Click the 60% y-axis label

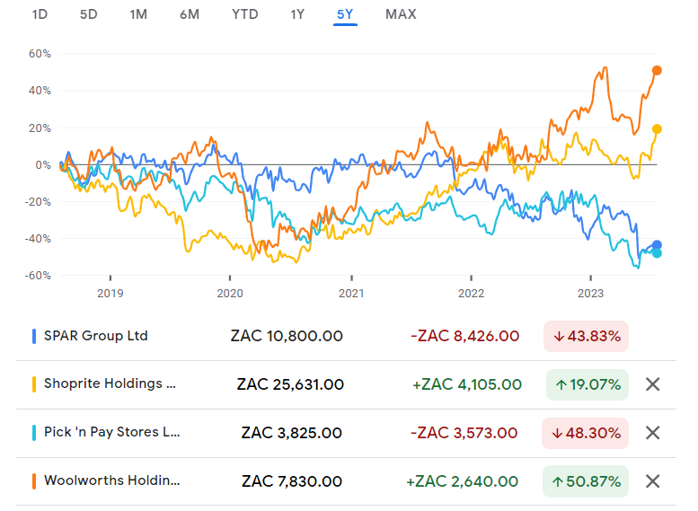(40, 54)
